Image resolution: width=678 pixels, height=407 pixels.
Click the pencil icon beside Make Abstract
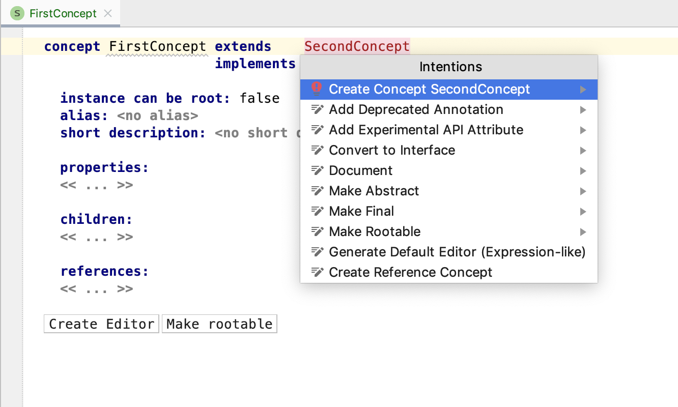click(318, 191)
